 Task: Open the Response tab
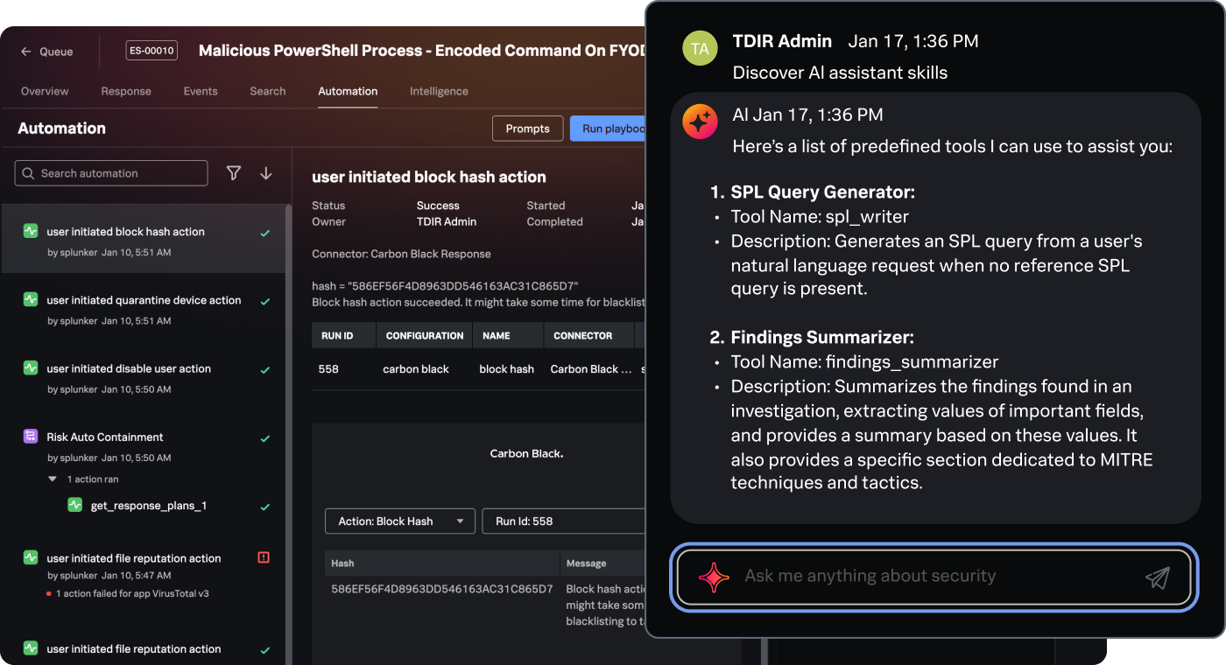pos(126,91)
